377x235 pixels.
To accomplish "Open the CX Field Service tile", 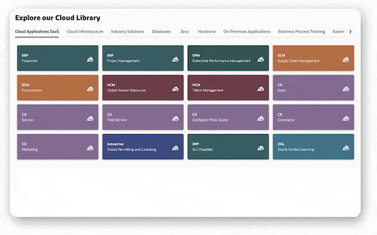I will coord(142,117).
